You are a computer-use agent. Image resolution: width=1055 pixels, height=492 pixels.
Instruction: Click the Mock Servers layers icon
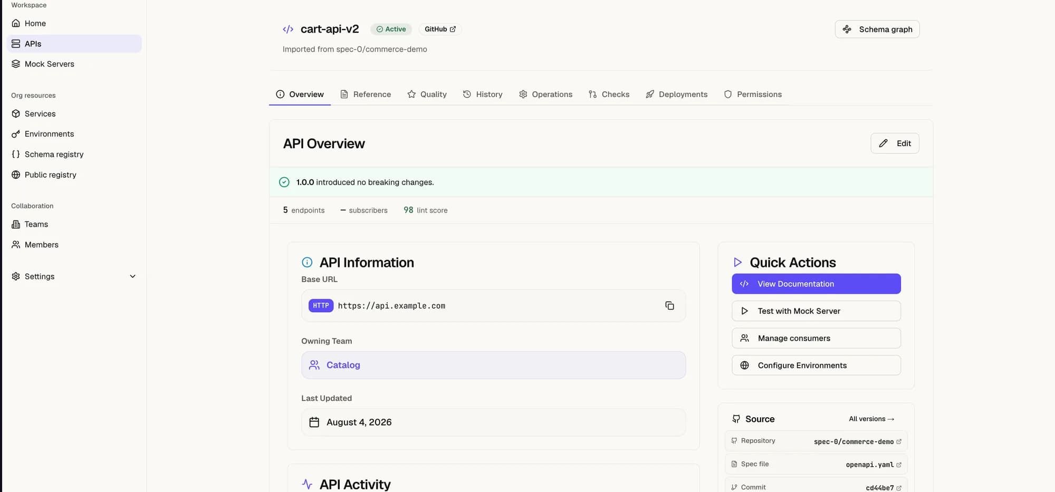click(x=16, y=64)
